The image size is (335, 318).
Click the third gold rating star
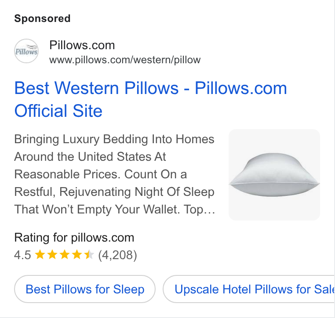[65, 255]
